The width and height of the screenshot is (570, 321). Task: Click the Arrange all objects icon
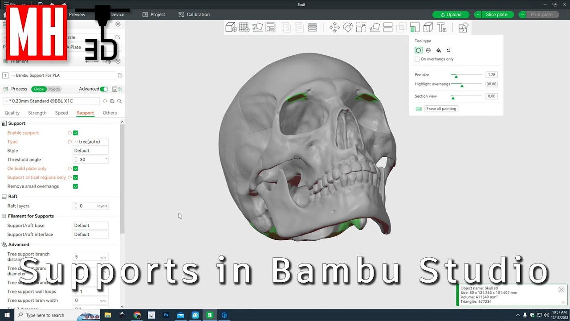[x=271, y=28]
